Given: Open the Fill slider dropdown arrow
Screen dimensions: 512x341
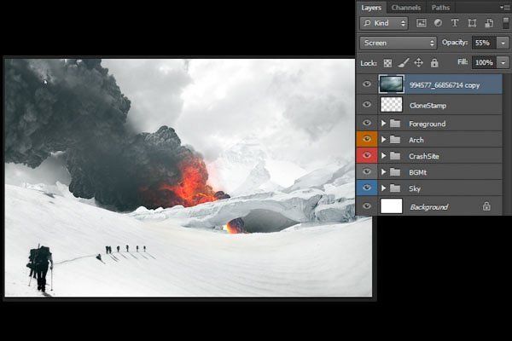Looking at the screenshot, I should click(x=503, y=62).
